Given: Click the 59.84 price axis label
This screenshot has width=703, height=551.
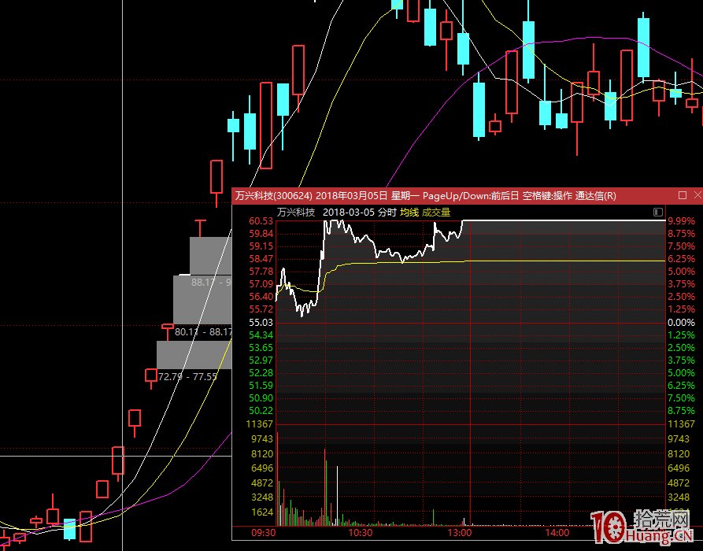Looking at the screenshot, I should pos(261,234).
